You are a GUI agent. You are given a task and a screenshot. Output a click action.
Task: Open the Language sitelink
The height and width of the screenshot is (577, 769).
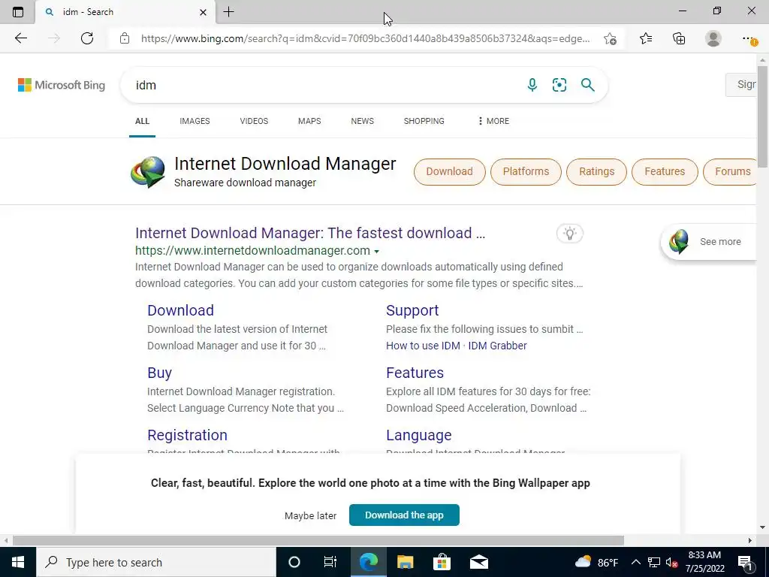pyautogui.click(x=419, y=435)
